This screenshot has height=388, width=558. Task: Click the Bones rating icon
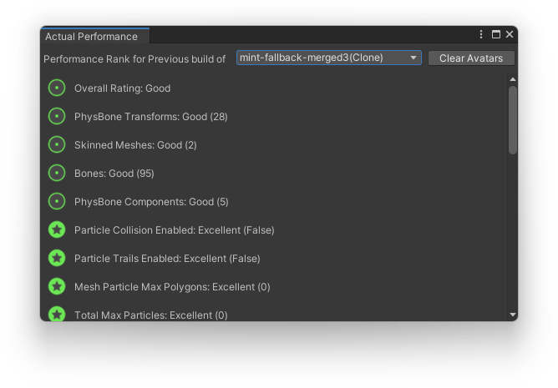coord(57,173)
